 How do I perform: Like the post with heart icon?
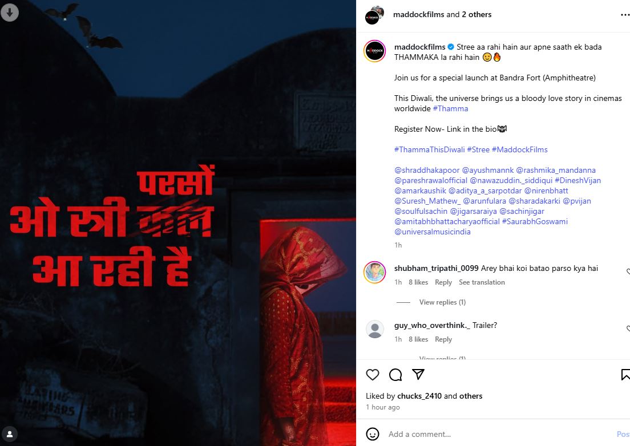(x=373, y=375)
